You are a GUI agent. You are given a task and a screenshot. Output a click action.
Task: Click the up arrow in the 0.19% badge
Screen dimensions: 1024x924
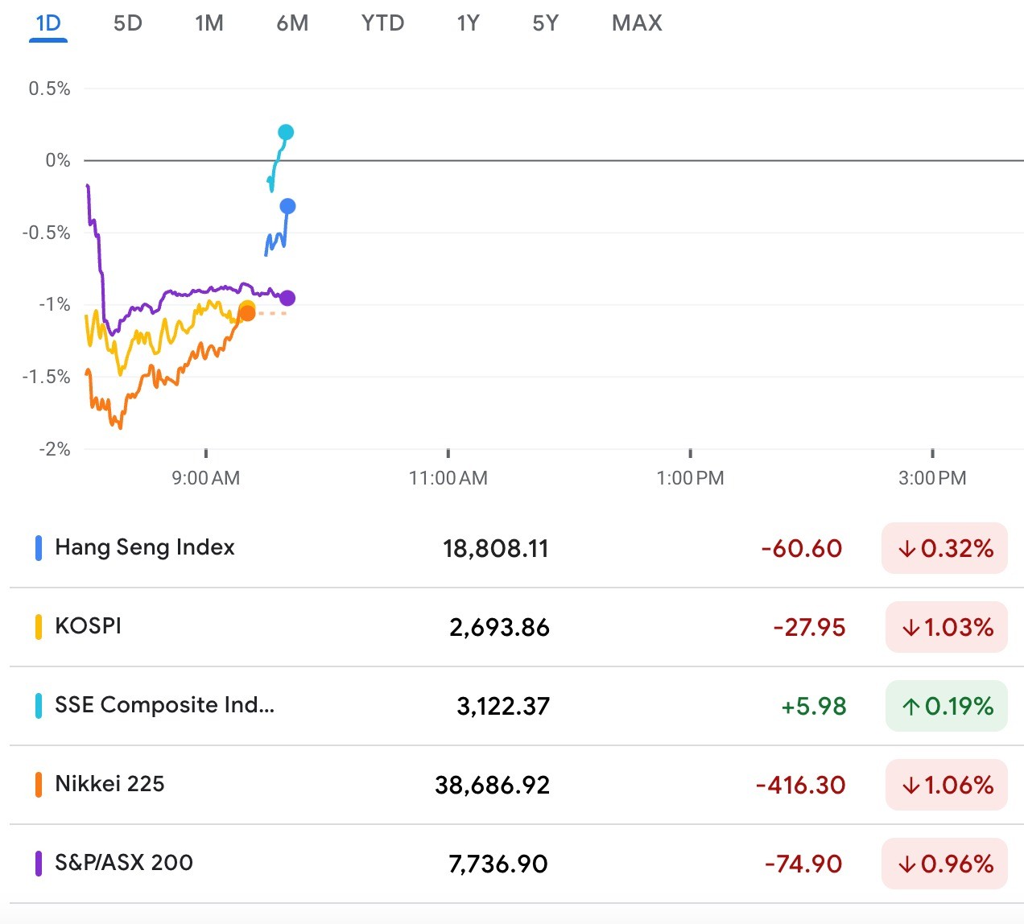click(x=911, y=707)
